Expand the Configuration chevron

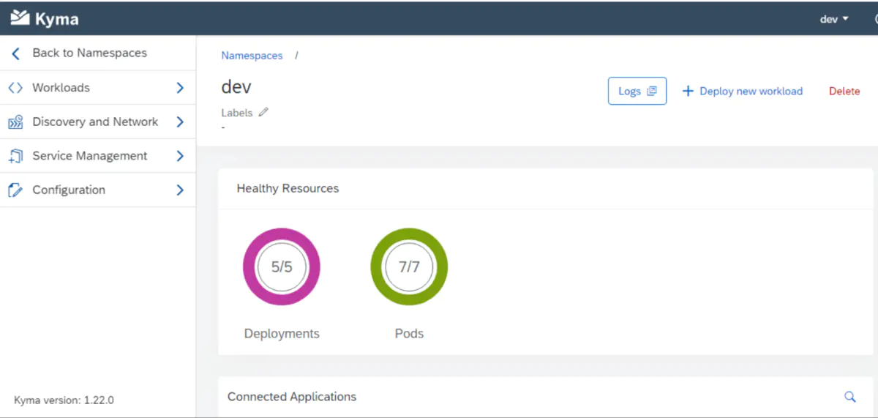click(x=180, y=190)
